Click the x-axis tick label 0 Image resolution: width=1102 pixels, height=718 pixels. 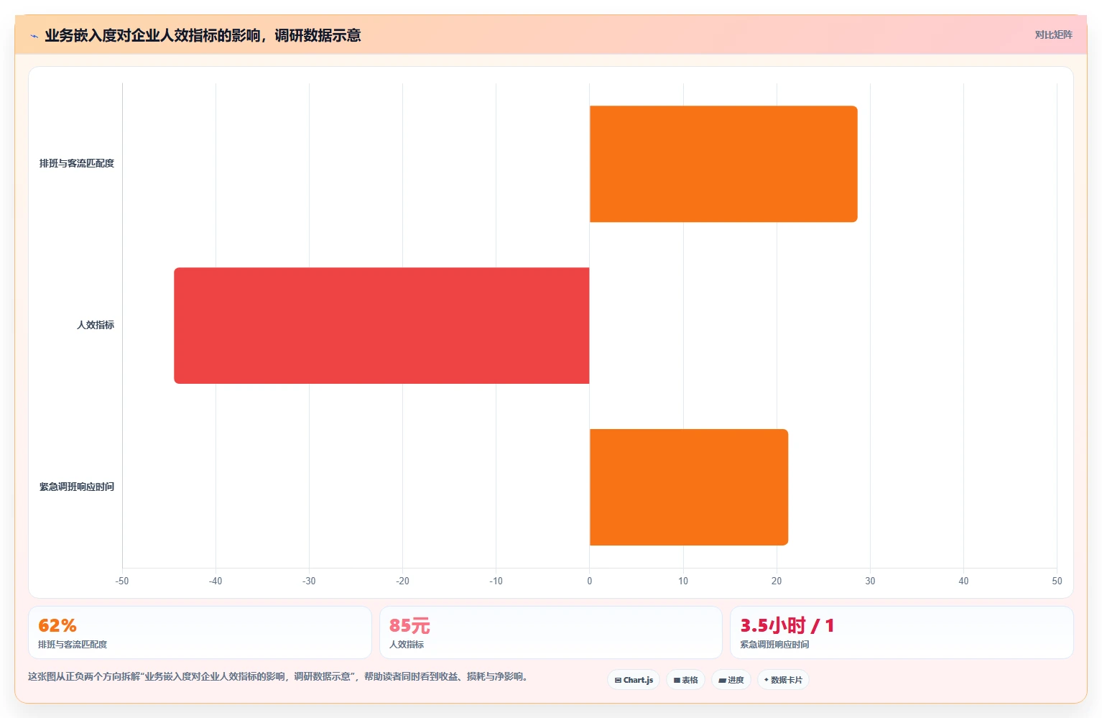point(590,581)
